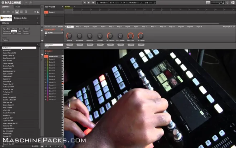Select the SFX type tag
The width and height of the screenshot is (236, 148).
click(14, 34)
